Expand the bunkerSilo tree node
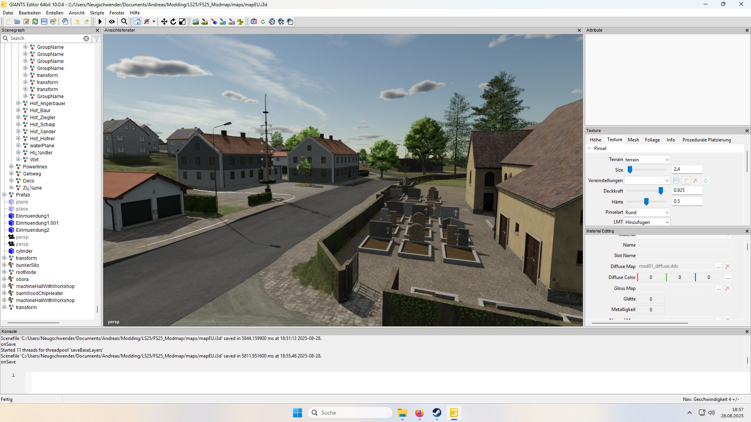 pyautogui.click(x=4, y=265)
